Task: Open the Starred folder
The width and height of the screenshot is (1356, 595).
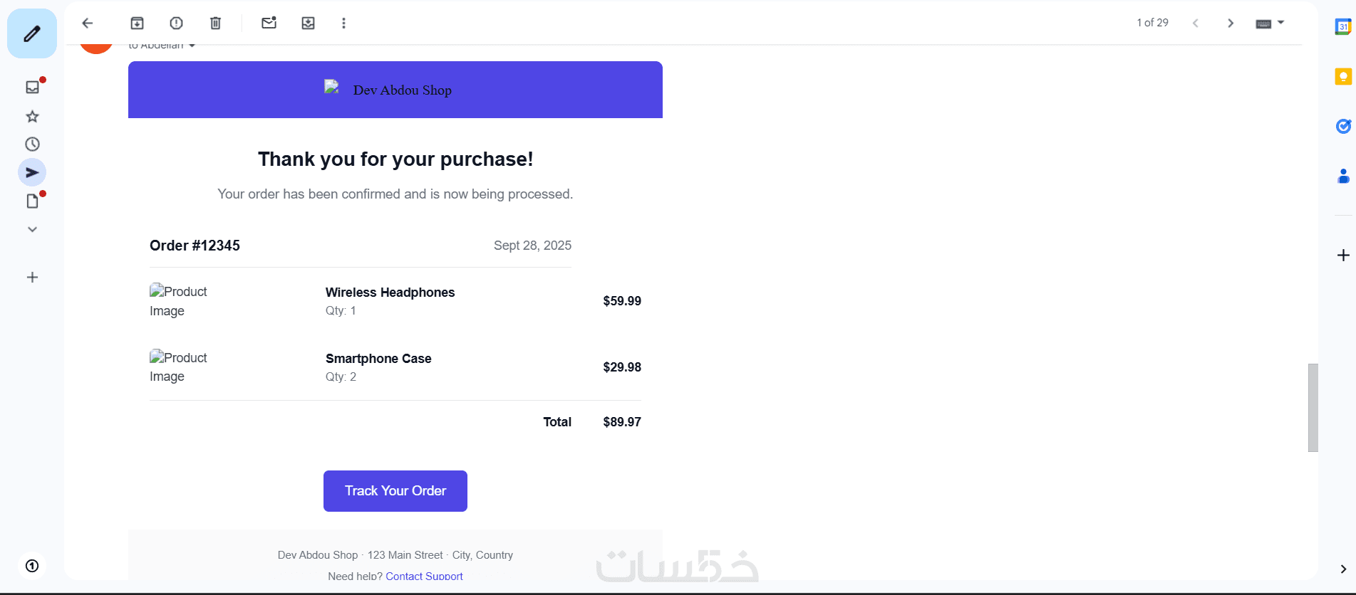Action: (x=32, y=116)
